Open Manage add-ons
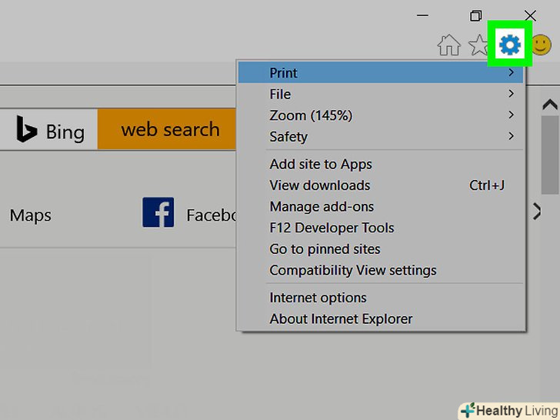The image size is (560, 420). coord(322,207)
